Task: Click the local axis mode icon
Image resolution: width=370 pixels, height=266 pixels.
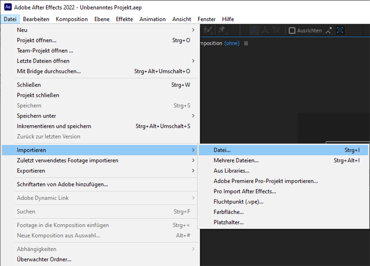Action: pos(254,30)
